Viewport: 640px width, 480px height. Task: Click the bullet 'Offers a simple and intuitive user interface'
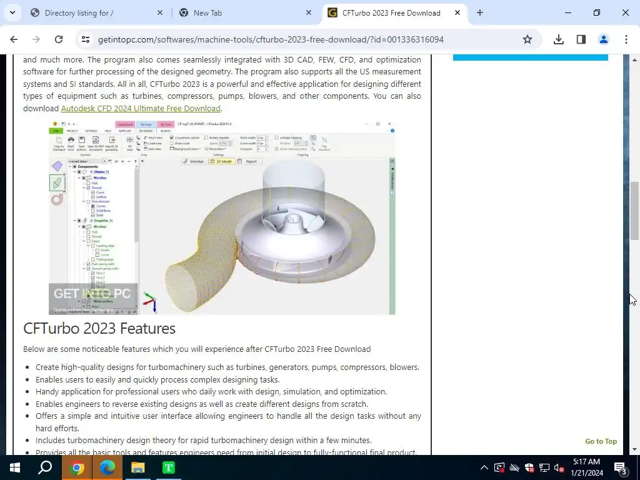228,422
